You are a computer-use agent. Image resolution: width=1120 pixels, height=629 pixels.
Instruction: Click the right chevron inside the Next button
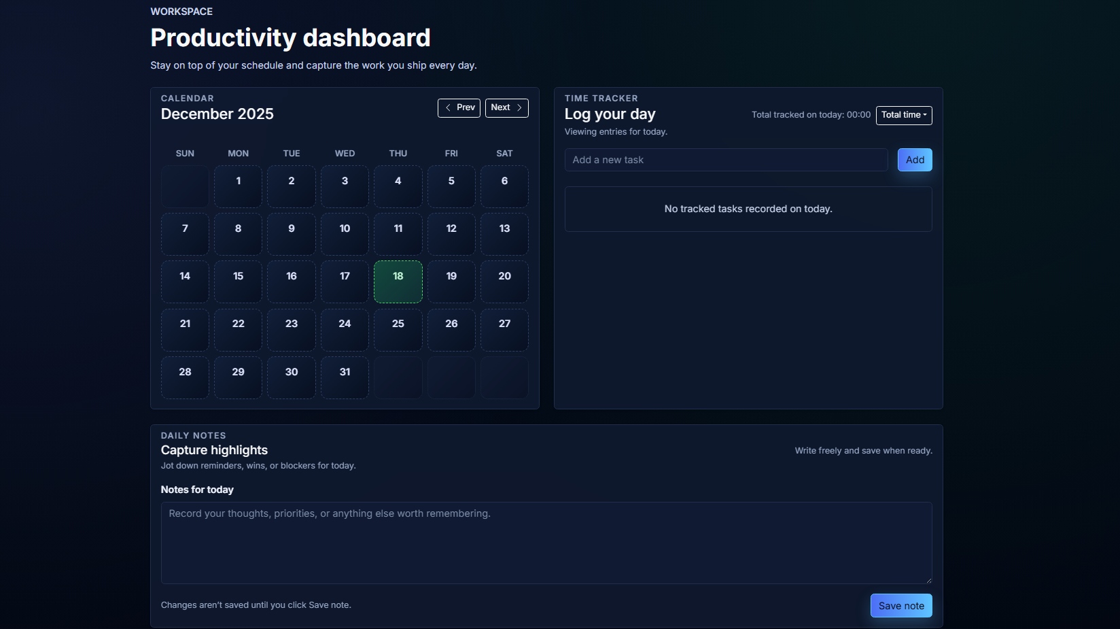click(519, 107)
